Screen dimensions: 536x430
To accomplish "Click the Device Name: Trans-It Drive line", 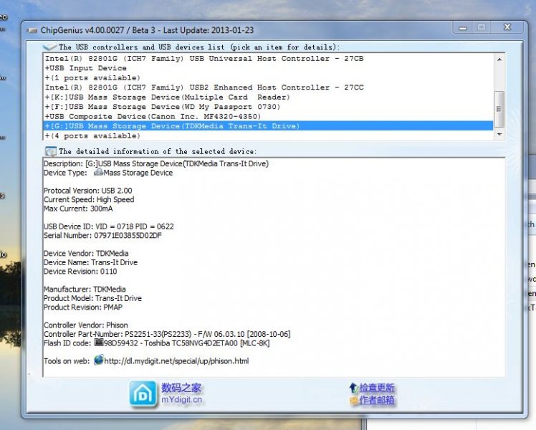I will [x=90, y=262].
